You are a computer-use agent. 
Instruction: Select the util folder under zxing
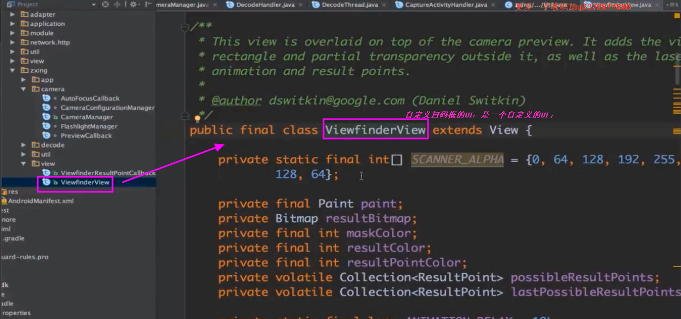46,154
